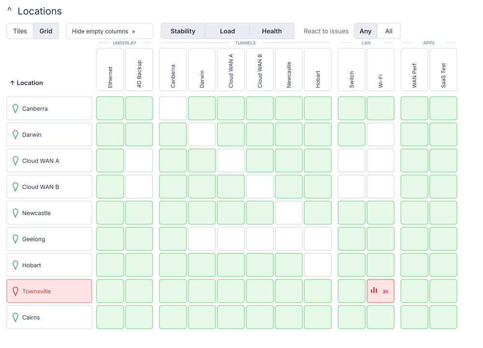This screenshot has height=348, width=483.
Task: Select the Ethernet column header
Action: point(110,70)
